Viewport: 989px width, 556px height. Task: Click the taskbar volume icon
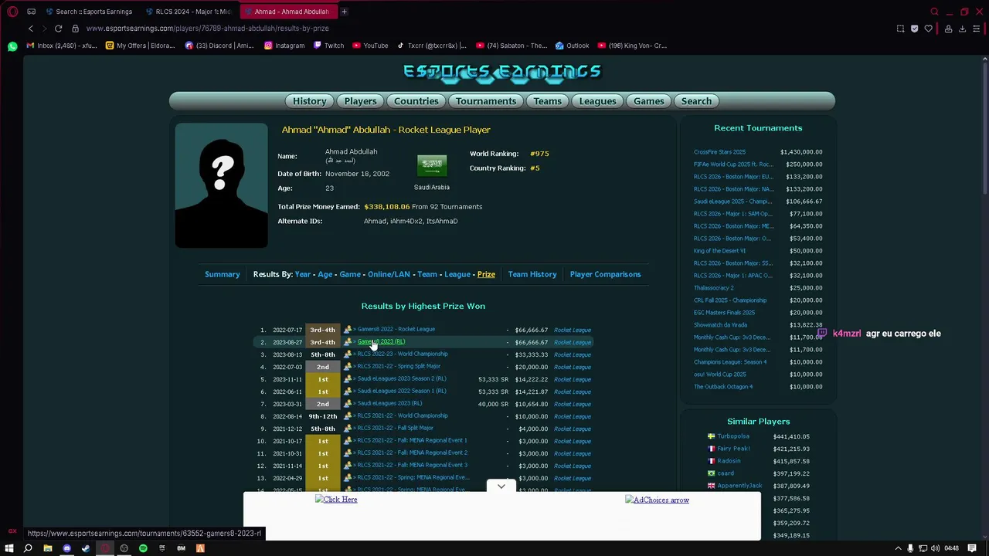(x=935, y=548)
